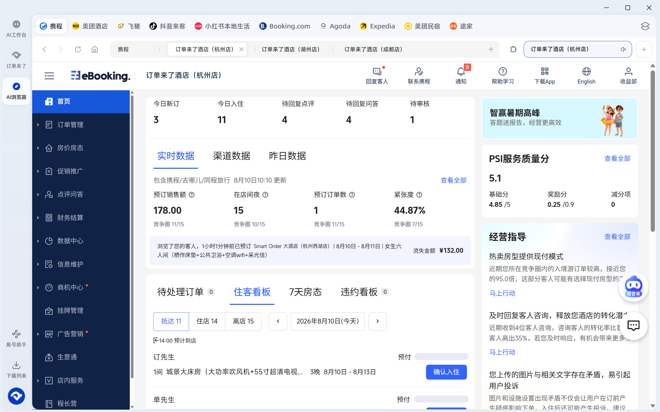Switch to the 昨日数据 tab
The width and height of the screenshot is (660, 412).
pyautogui.click(x=287, y=156)
